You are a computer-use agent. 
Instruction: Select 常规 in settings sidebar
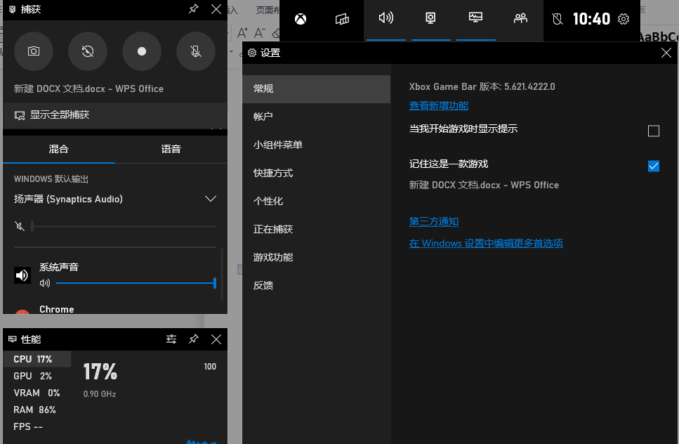317,89
